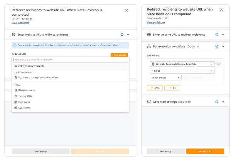Close the left redirect bot panel
The image size is (234, 161).
(x=127, y=10)
